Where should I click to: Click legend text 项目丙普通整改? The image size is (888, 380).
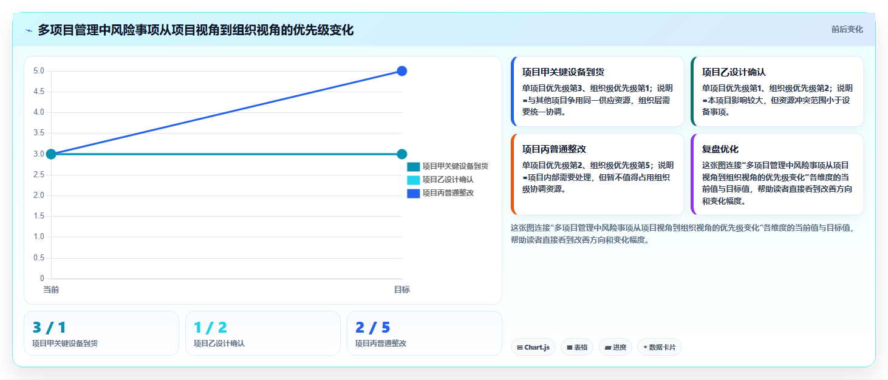click(x=448, y=193)
